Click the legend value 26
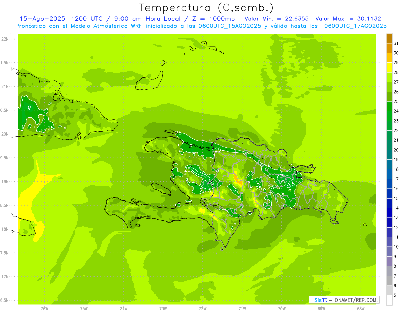 396,92
